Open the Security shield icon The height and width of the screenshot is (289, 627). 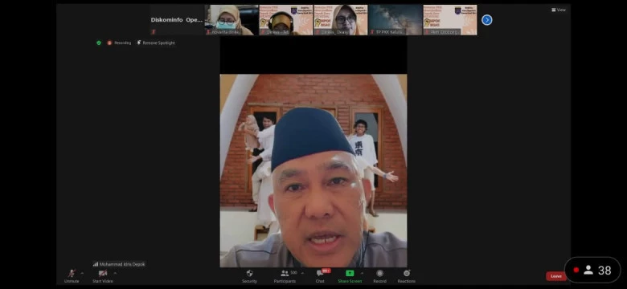click(249, 274)
